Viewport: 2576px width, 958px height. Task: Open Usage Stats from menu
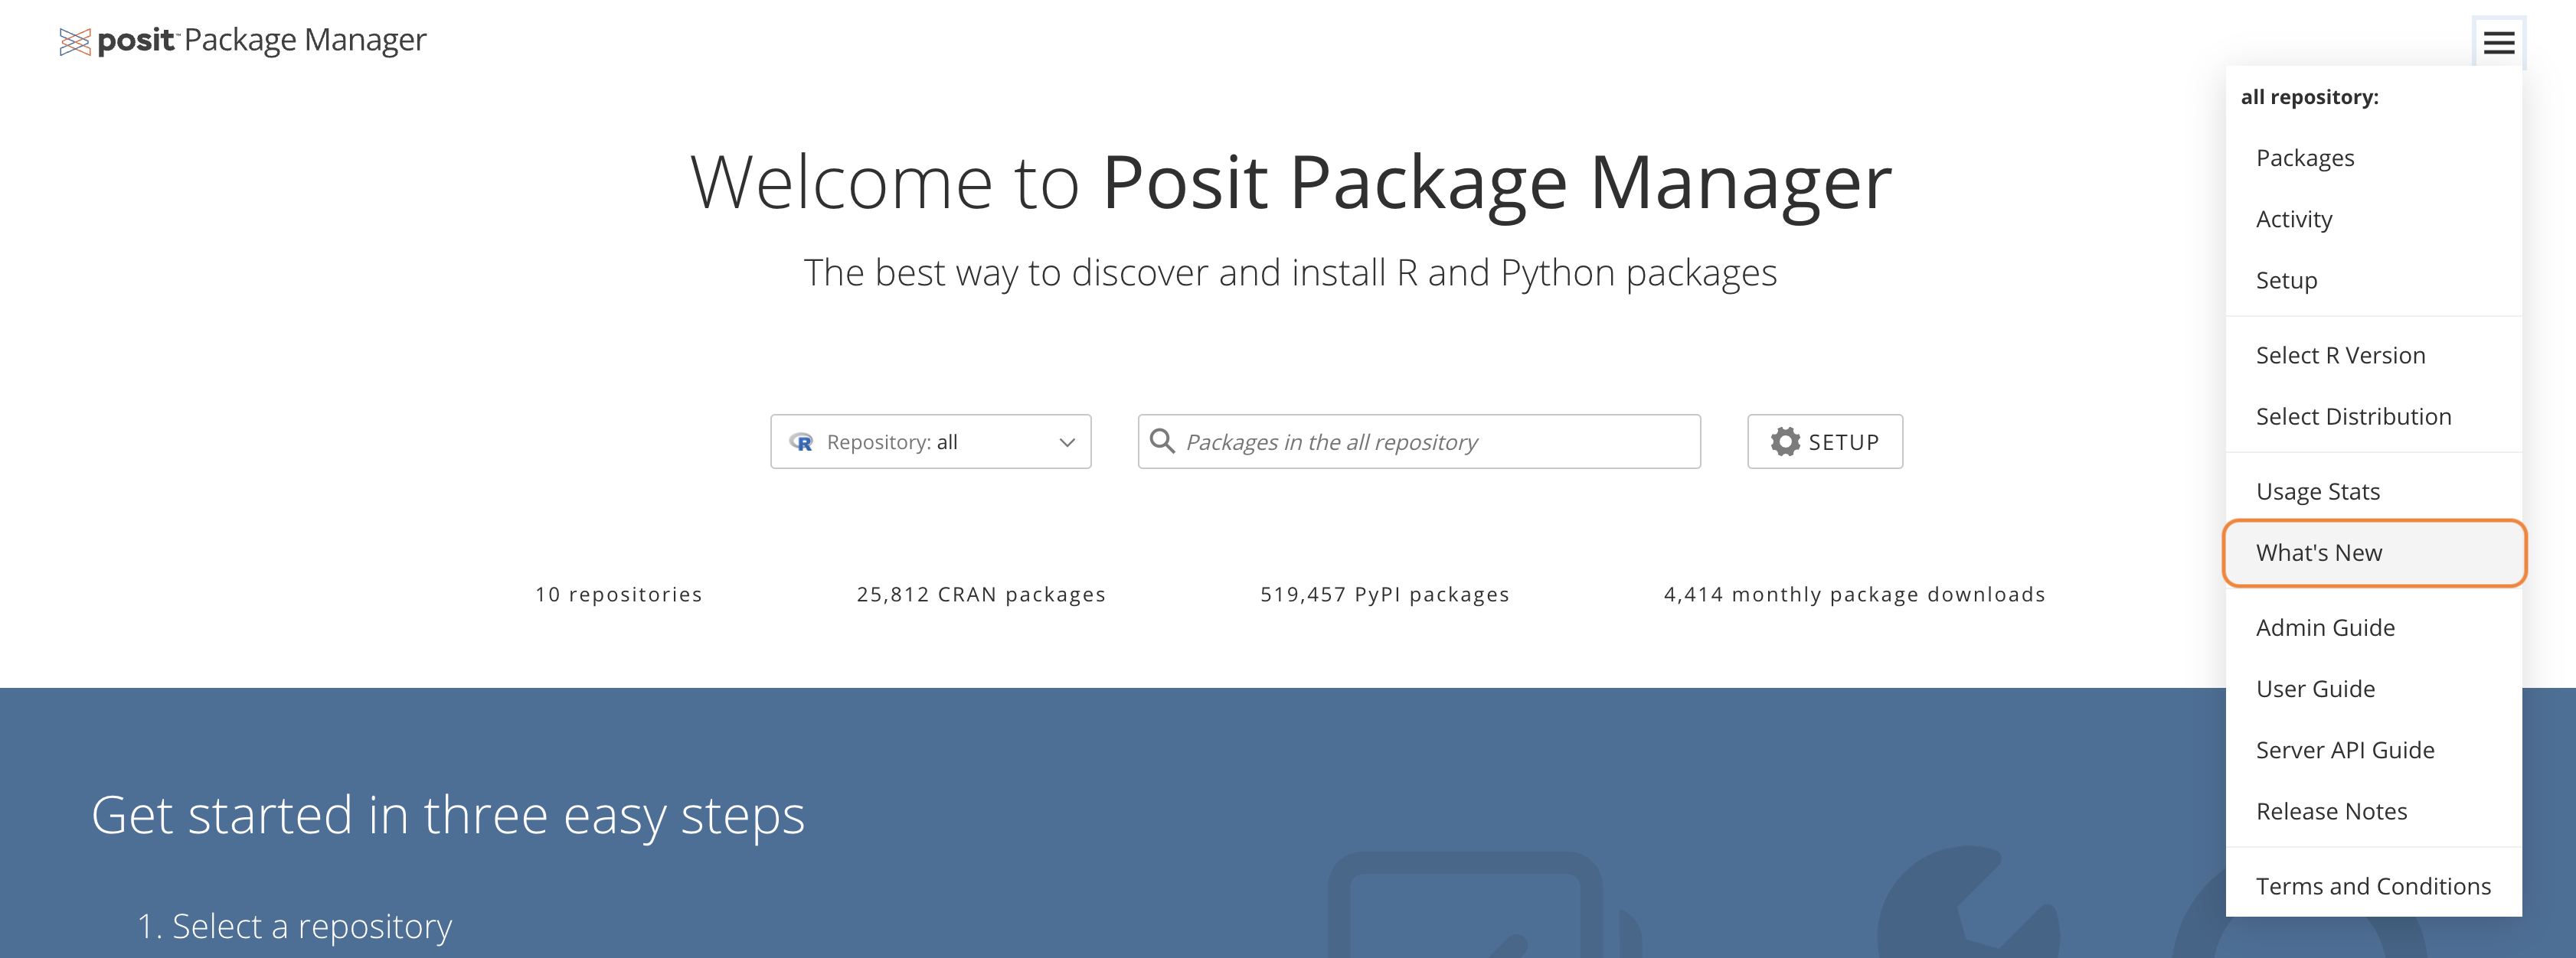click(x=2317, y=491)
